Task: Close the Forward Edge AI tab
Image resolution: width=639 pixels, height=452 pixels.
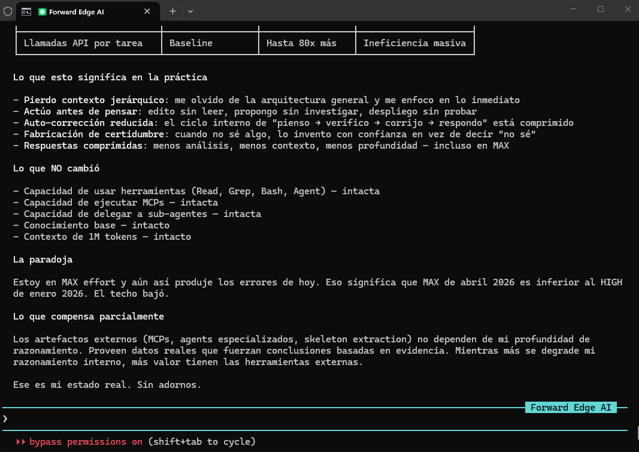Action: (147, 11)
